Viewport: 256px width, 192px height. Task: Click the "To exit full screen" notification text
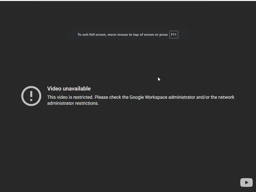pos(122,34)
